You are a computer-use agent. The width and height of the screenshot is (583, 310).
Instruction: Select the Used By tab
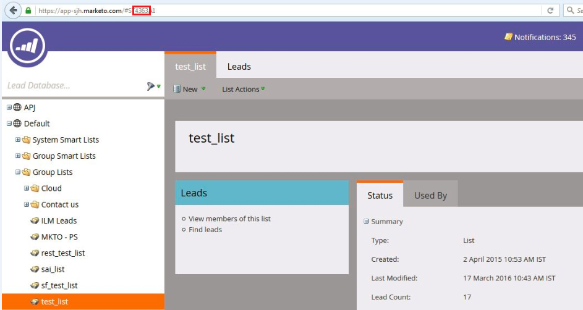430,195
